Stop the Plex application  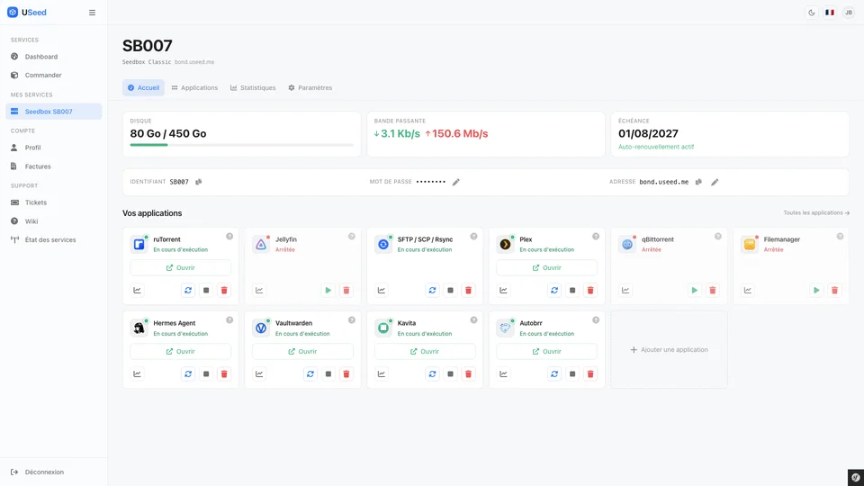[572, 291]
